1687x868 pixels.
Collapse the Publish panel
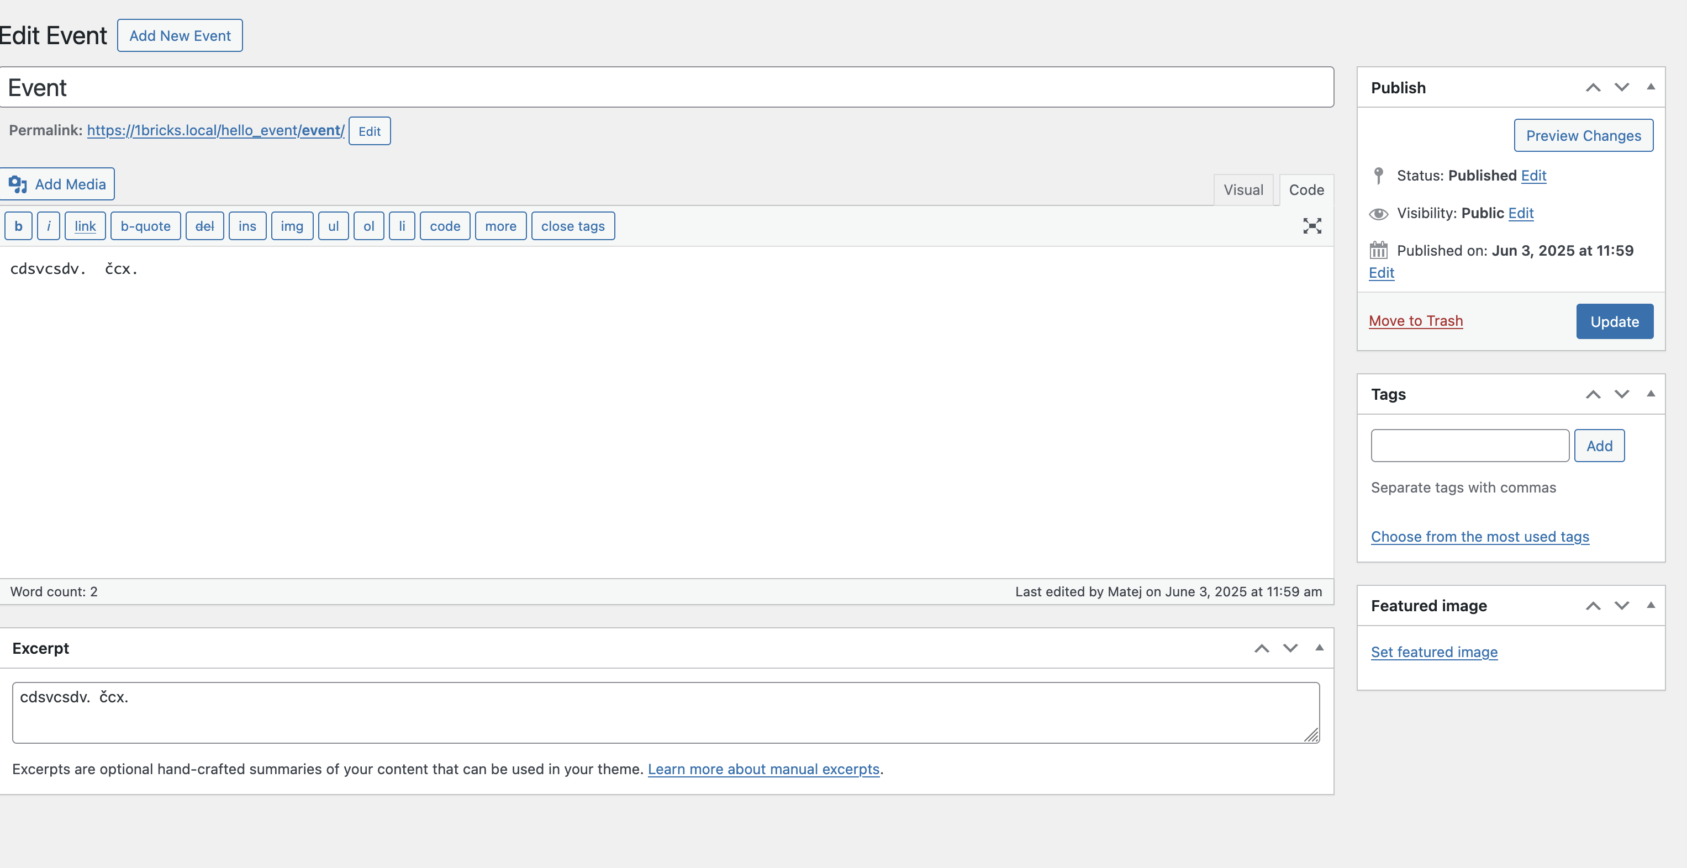[1651, 87]
